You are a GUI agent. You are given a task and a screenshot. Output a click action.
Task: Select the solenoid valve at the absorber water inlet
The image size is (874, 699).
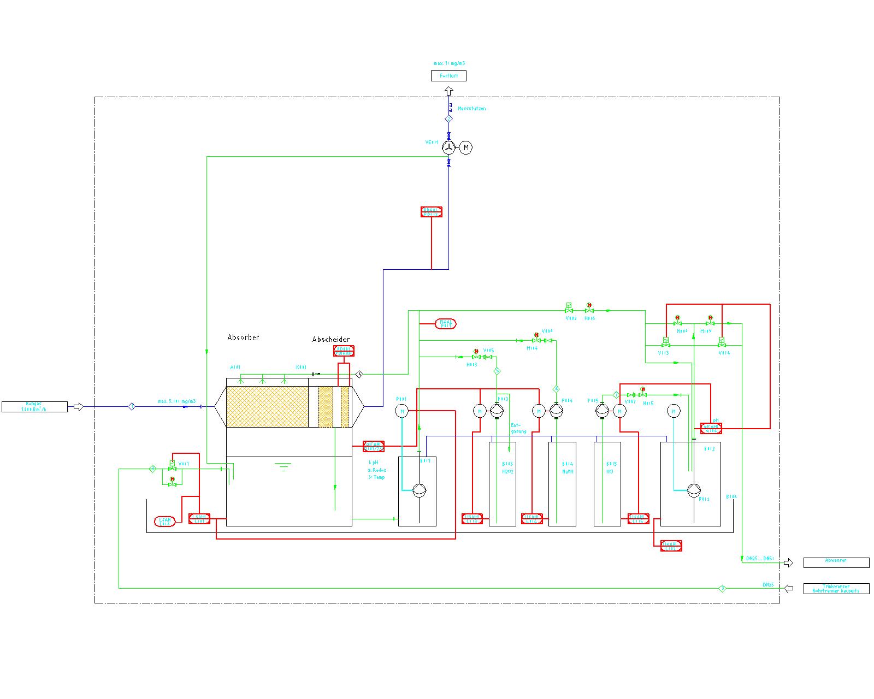pos(172,466)
